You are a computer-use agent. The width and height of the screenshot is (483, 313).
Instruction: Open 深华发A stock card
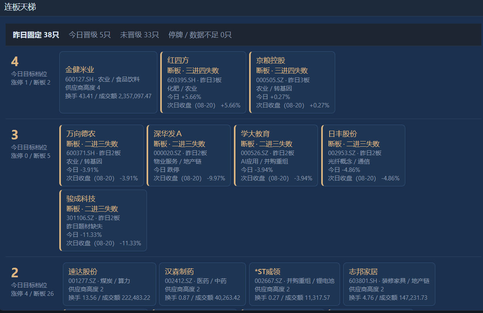click(x=189, y=155)
